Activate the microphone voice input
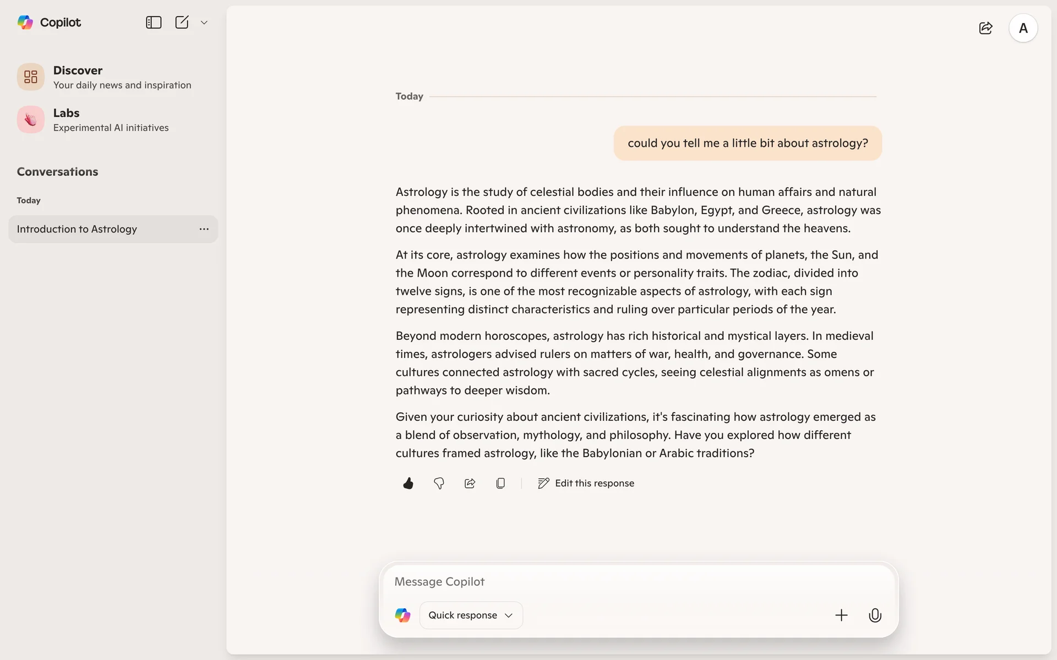The image size is (1057, 660). pyautogui.click(x=875, y=615)
